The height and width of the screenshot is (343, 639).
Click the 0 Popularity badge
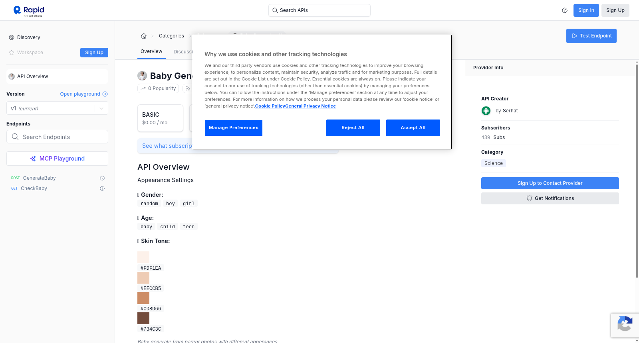(159, 88)
